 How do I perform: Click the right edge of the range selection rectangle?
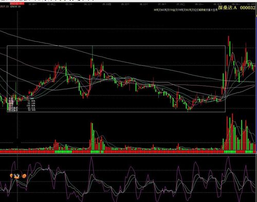pos(225,79)
